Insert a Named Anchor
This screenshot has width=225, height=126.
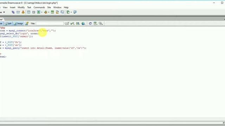click(23, 12)
